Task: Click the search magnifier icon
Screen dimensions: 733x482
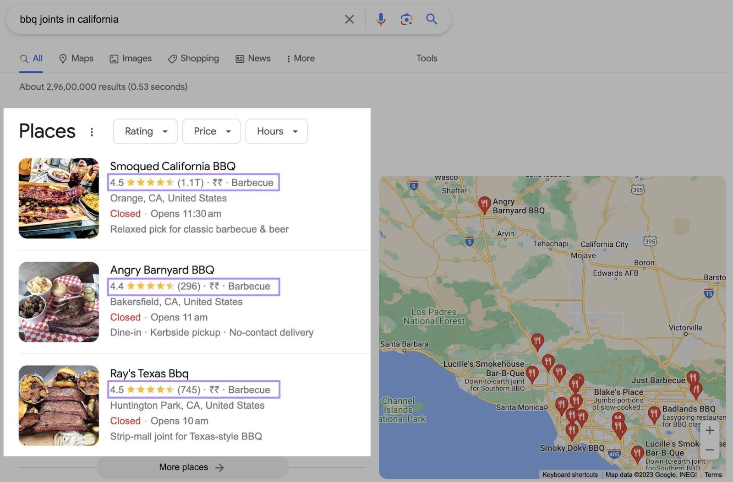Action: click(x=431, y=19)
